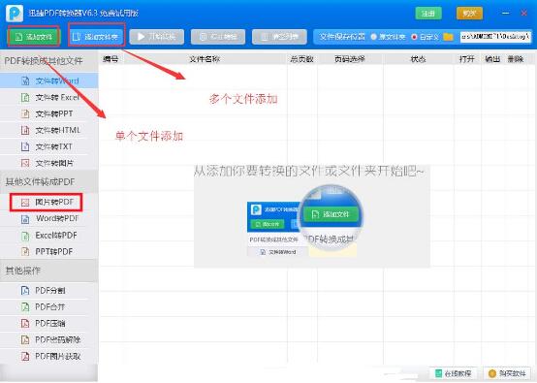Collapse the 其他文件转成PDF section header

[x=49, y=181]
